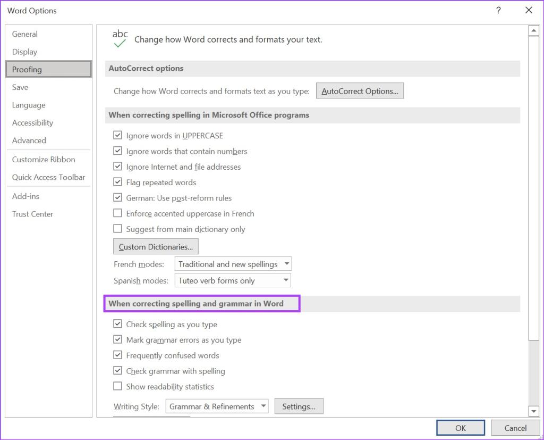Image resolution: width=544 pixels, height=440 pixels.
Task: Uncheck Check spelling as you type
Action: (x=117, y=324)
